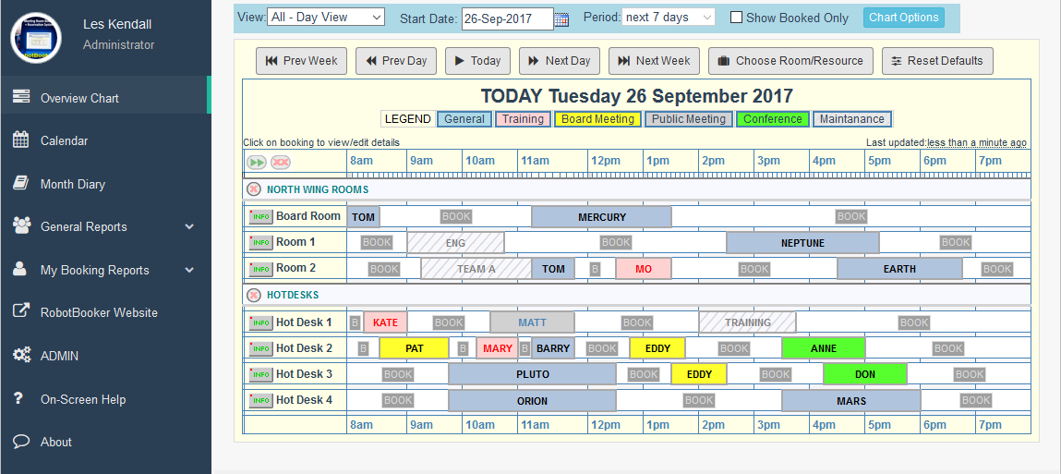This screenshot has width=1061, height=474.
Task: Open Month Diary menu item
Action: pyautogui.click(x=105, y=184)
